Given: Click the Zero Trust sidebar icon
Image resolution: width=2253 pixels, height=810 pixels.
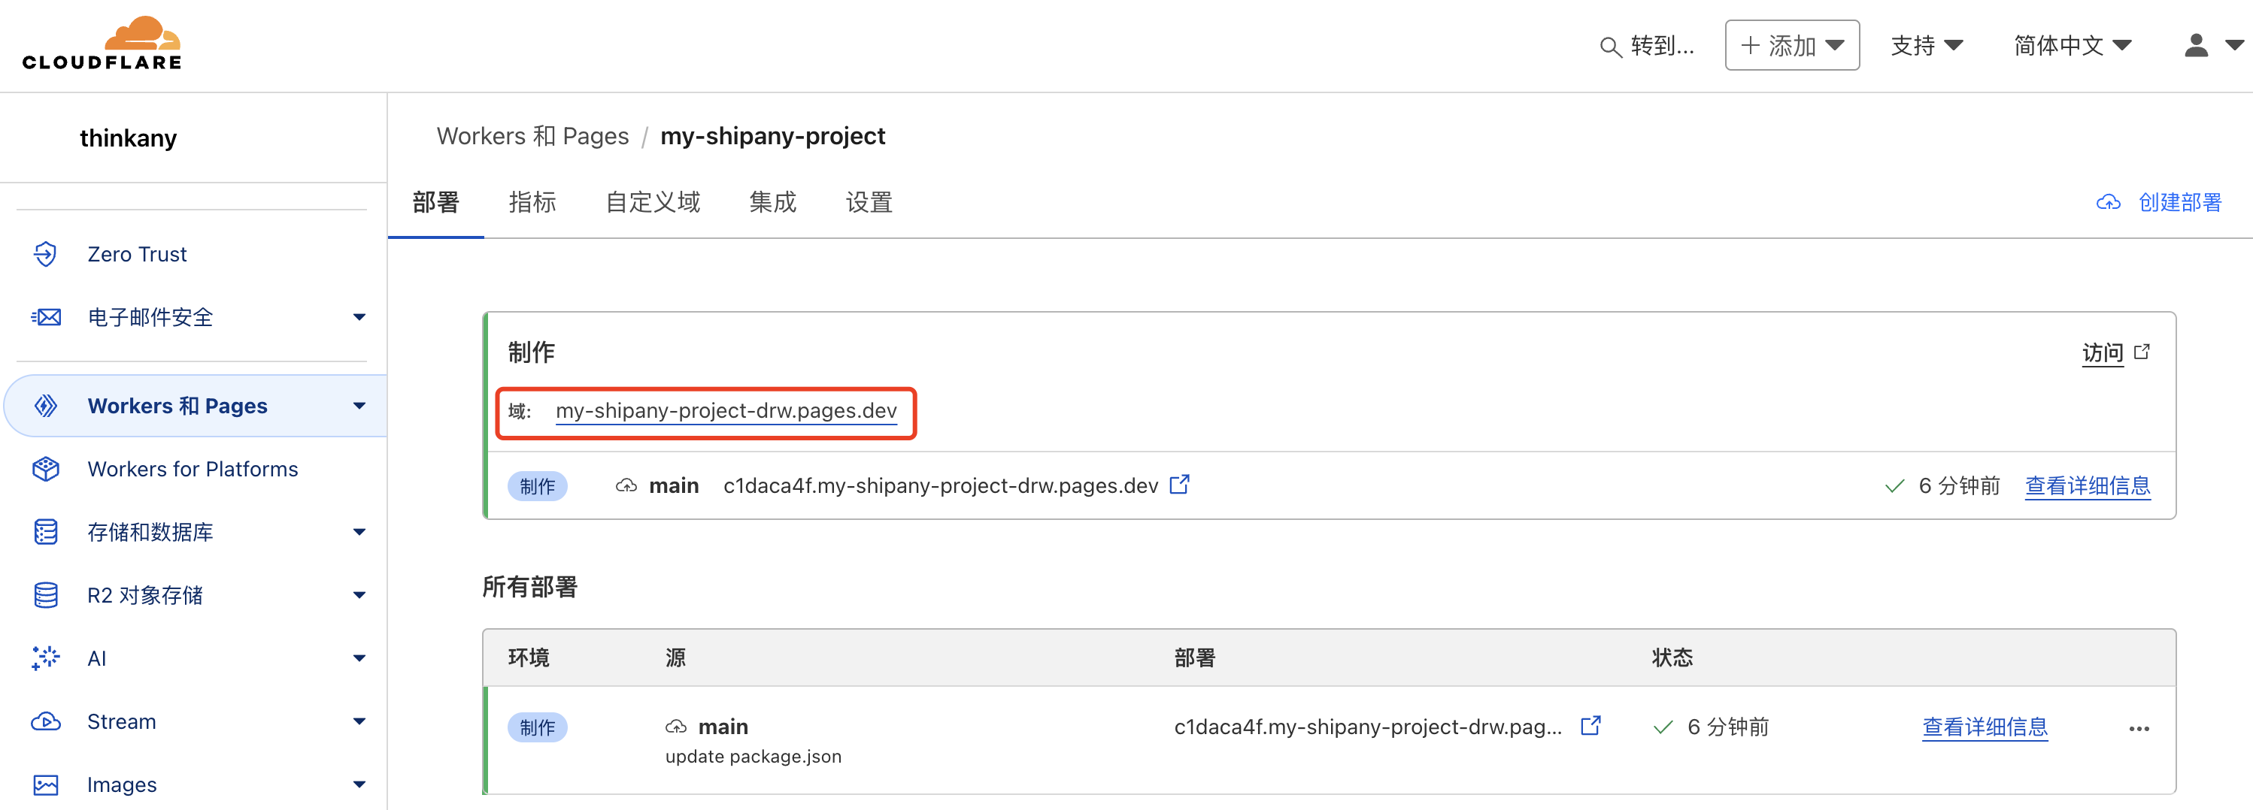Looking at the screenshot, I should (45, 254).
